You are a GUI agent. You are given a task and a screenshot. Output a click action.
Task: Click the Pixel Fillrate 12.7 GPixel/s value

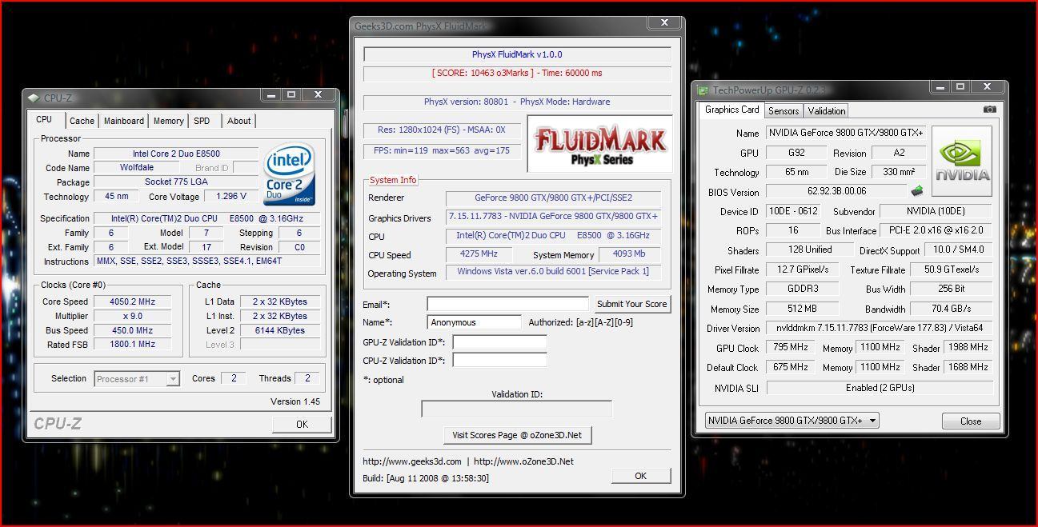point(802,270)
